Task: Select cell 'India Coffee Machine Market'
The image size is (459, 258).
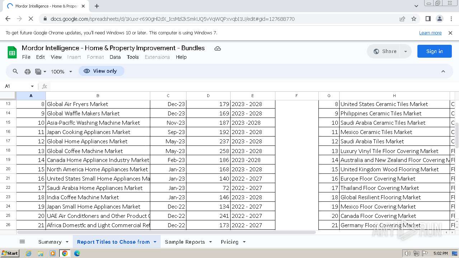Action: [x=98, y=197]
